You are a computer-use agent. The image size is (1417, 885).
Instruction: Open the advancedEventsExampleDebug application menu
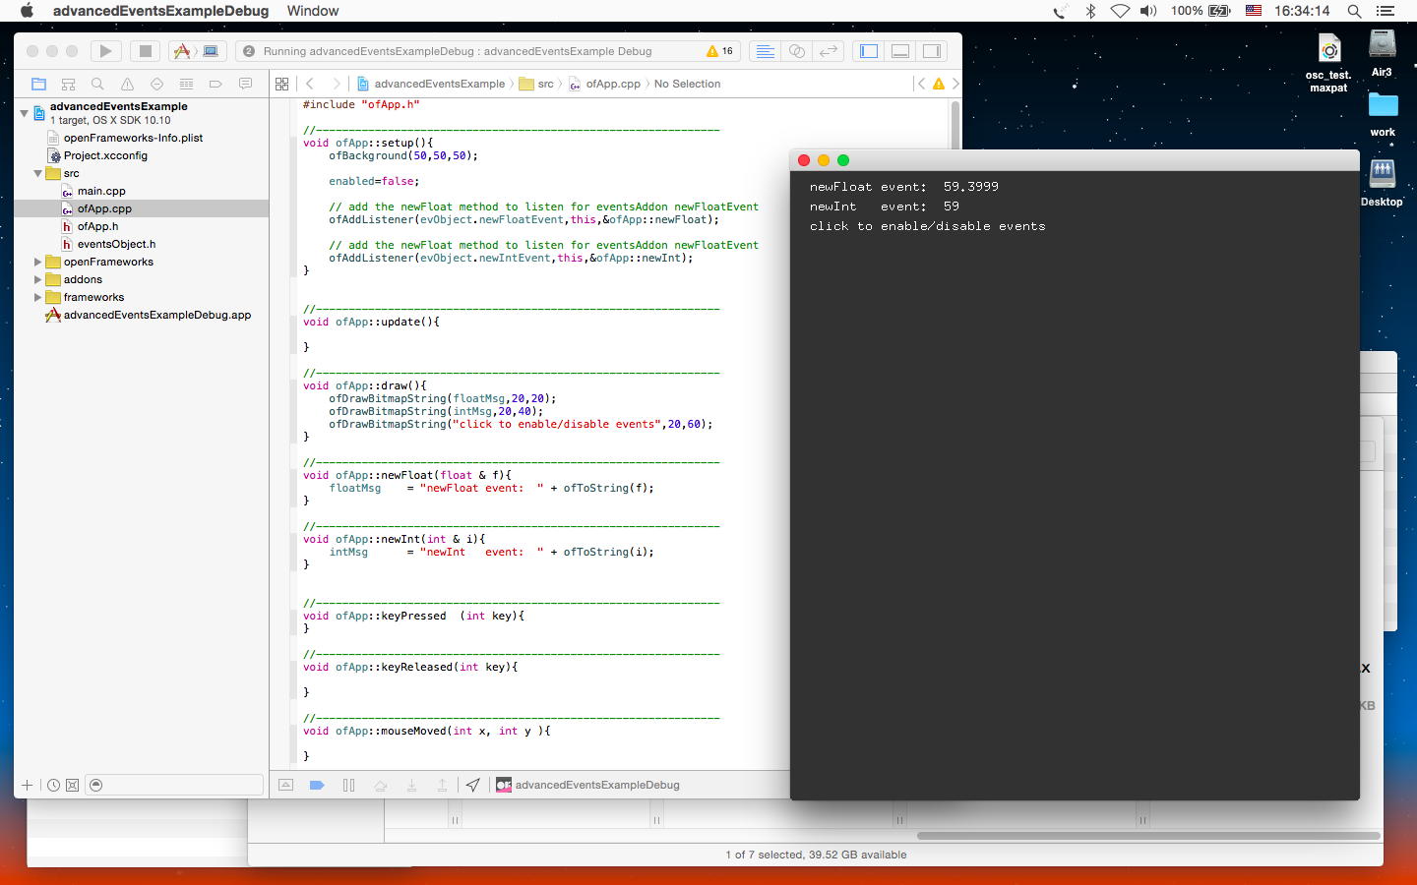coord(160,11)
